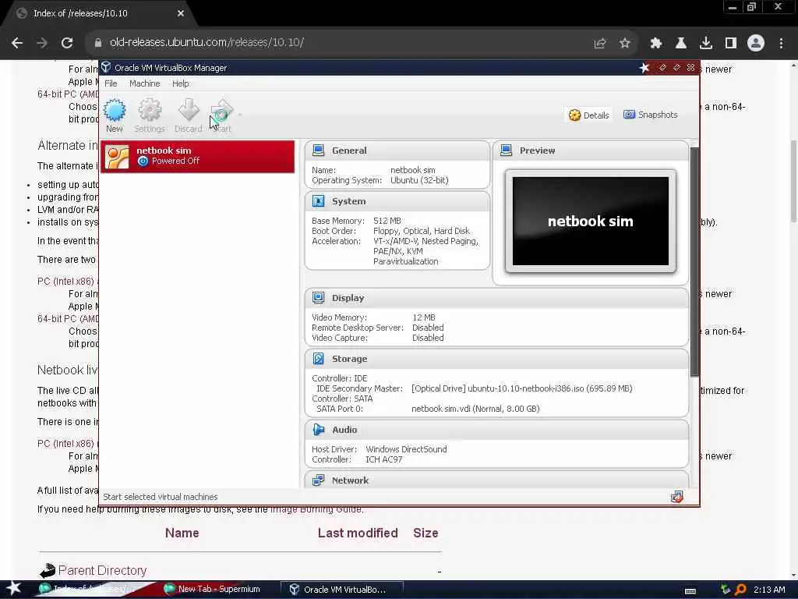This screenshot has height=599, width=798.
Task: Click the Powered Off status under netbook sim
Action: [169, 161]
